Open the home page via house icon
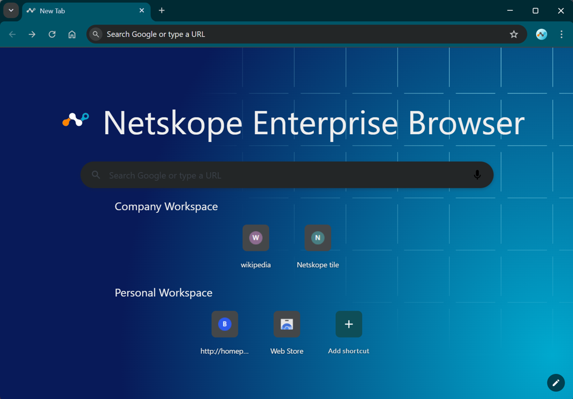The height and width of the screenshot is (399, 573). (72, 34)
